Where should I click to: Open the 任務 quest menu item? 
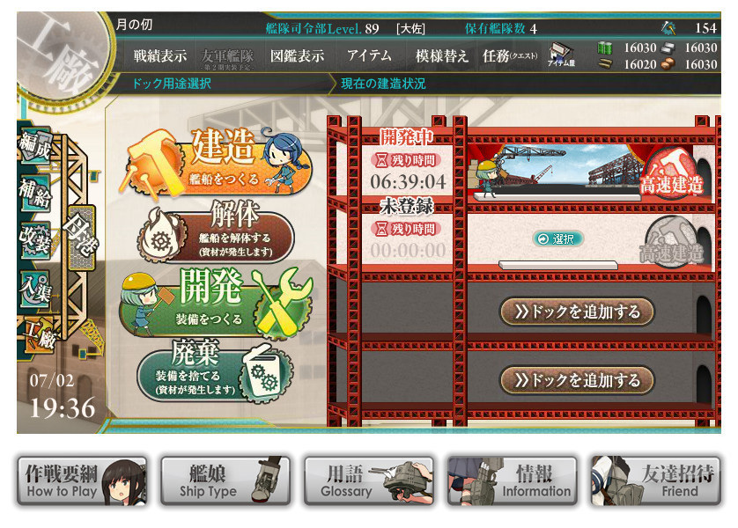pos(510,56)
